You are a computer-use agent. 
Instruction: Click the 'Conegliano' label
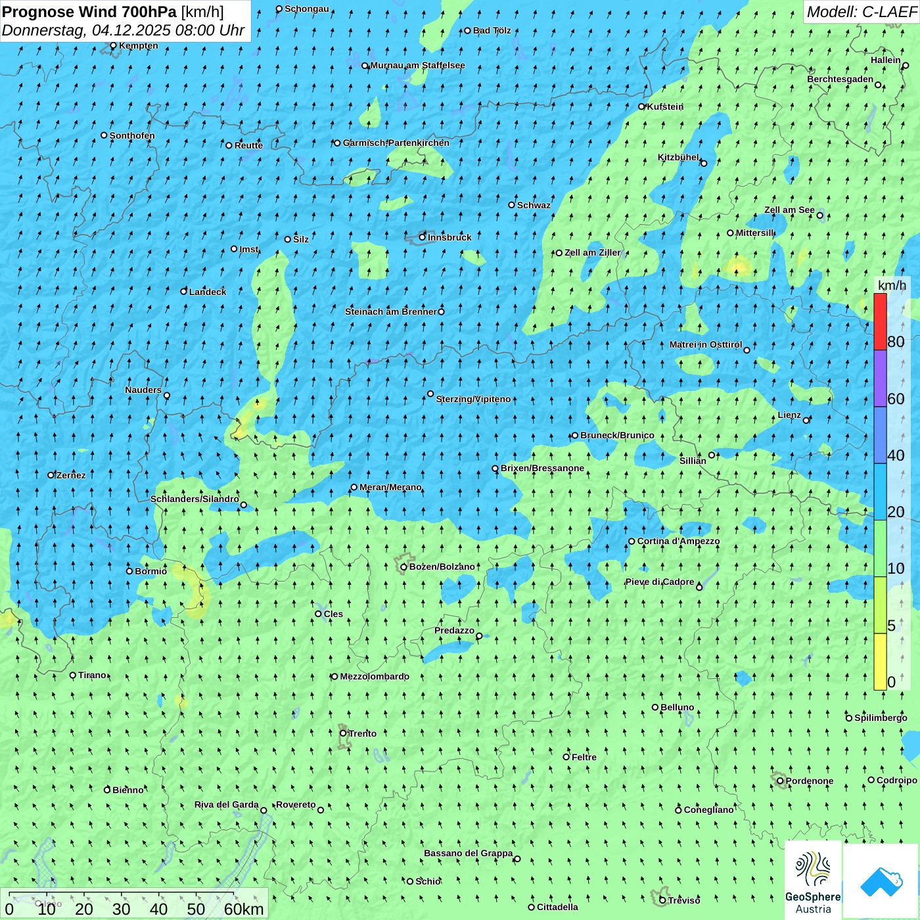click(x=708, y=810)
